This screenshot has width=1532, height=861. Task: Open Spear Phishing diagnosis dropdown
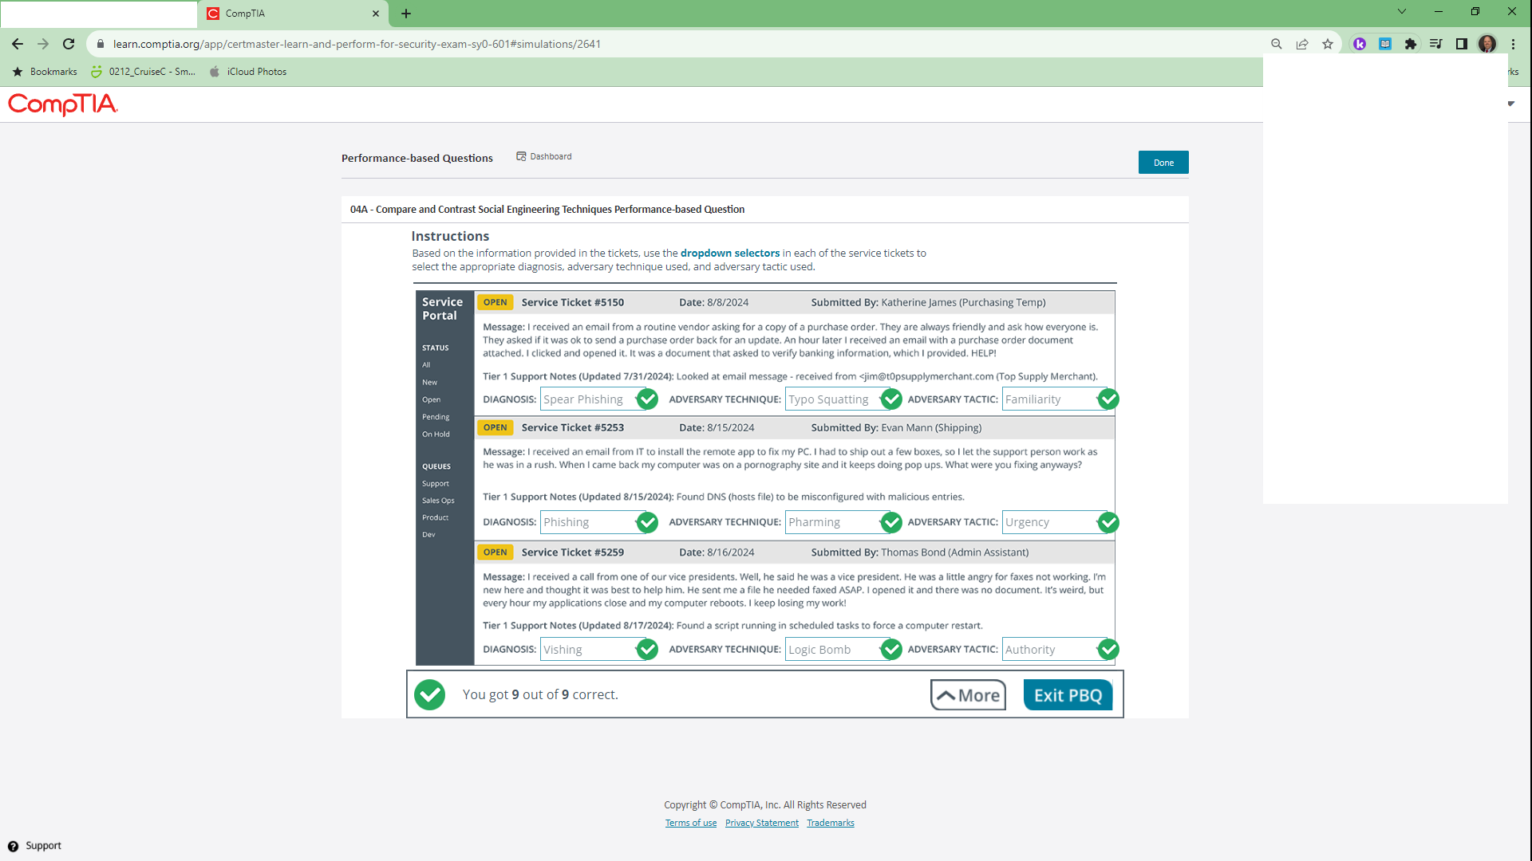[588, 399]
